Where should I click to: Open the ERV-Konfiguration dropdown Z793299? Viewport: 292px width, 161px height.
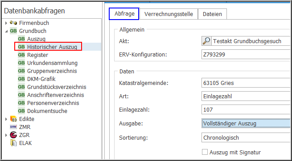[246, 54]
